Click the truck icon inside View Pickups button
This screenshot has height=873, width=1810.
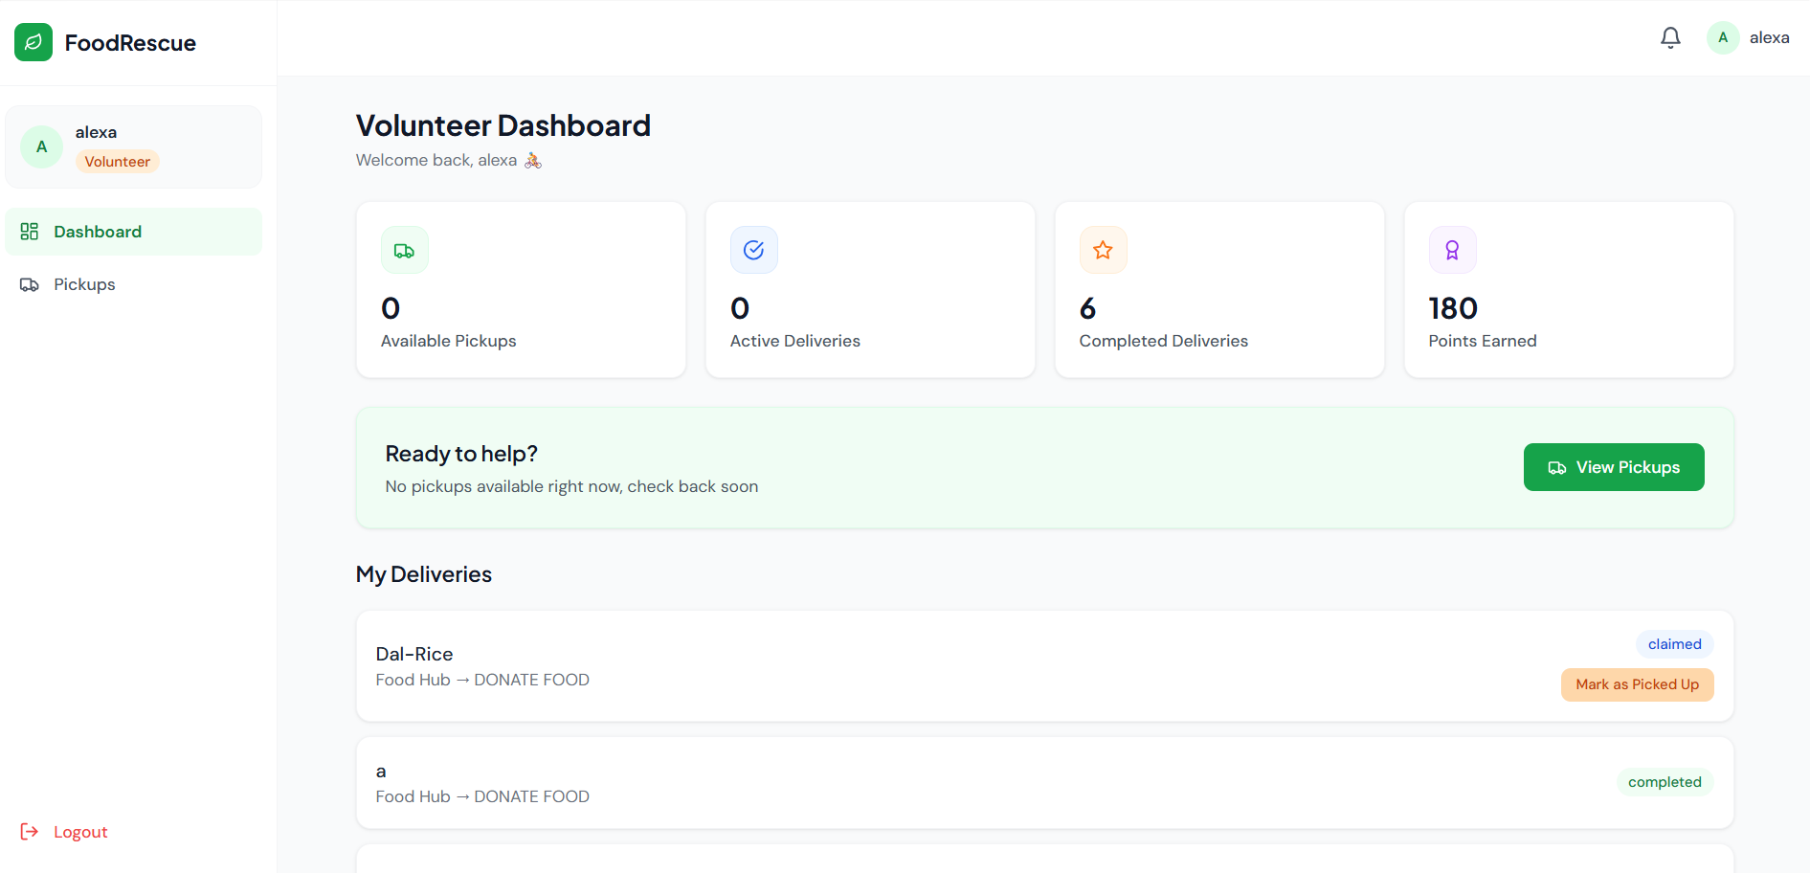click(x=1557, y=467)
